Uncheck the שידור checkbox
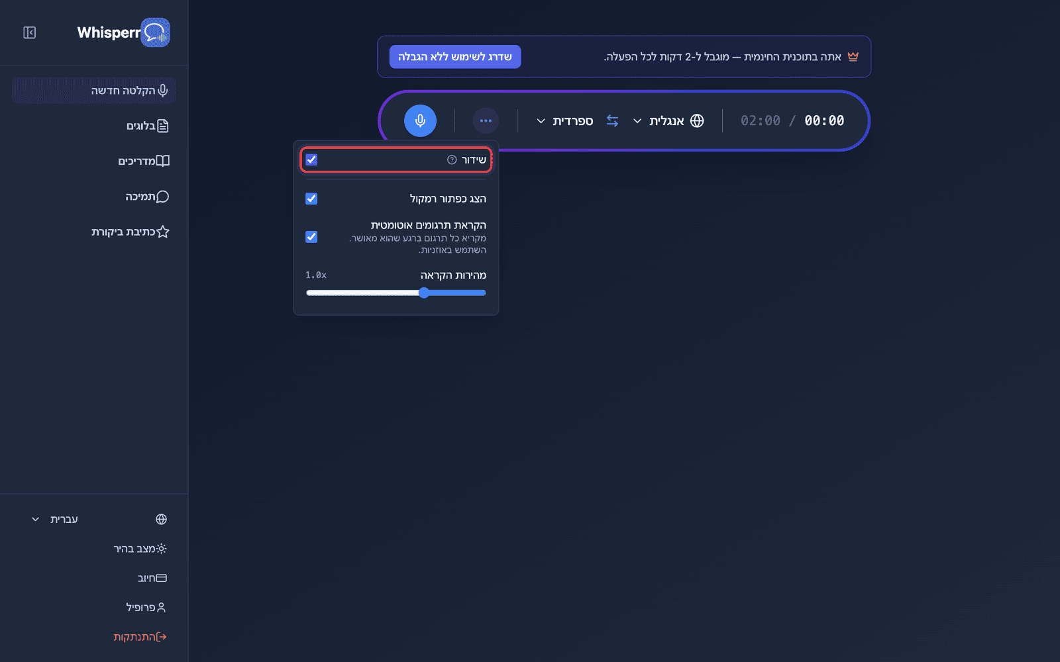Screen dimensions: 1060x662 311,160
